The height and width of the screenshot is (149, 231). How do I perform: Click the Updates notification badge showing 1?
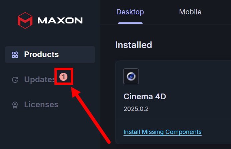(x=63, y=77)
